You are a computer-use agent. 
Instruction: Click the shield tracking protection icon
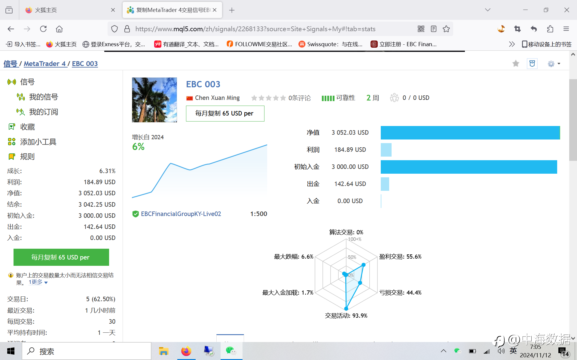(x=114, y=29)
